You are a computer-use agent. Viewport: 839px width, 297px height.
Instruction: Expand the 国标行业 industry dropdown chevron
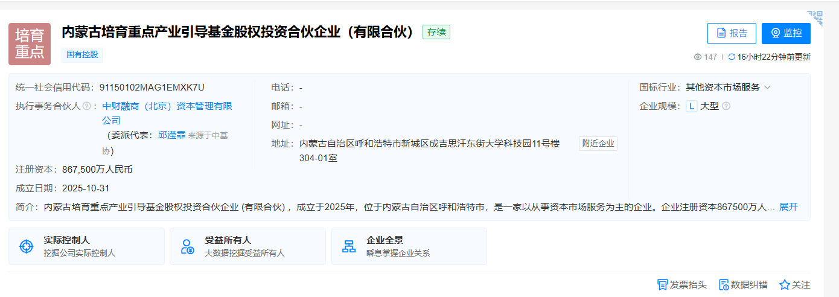tap(767, 88)
